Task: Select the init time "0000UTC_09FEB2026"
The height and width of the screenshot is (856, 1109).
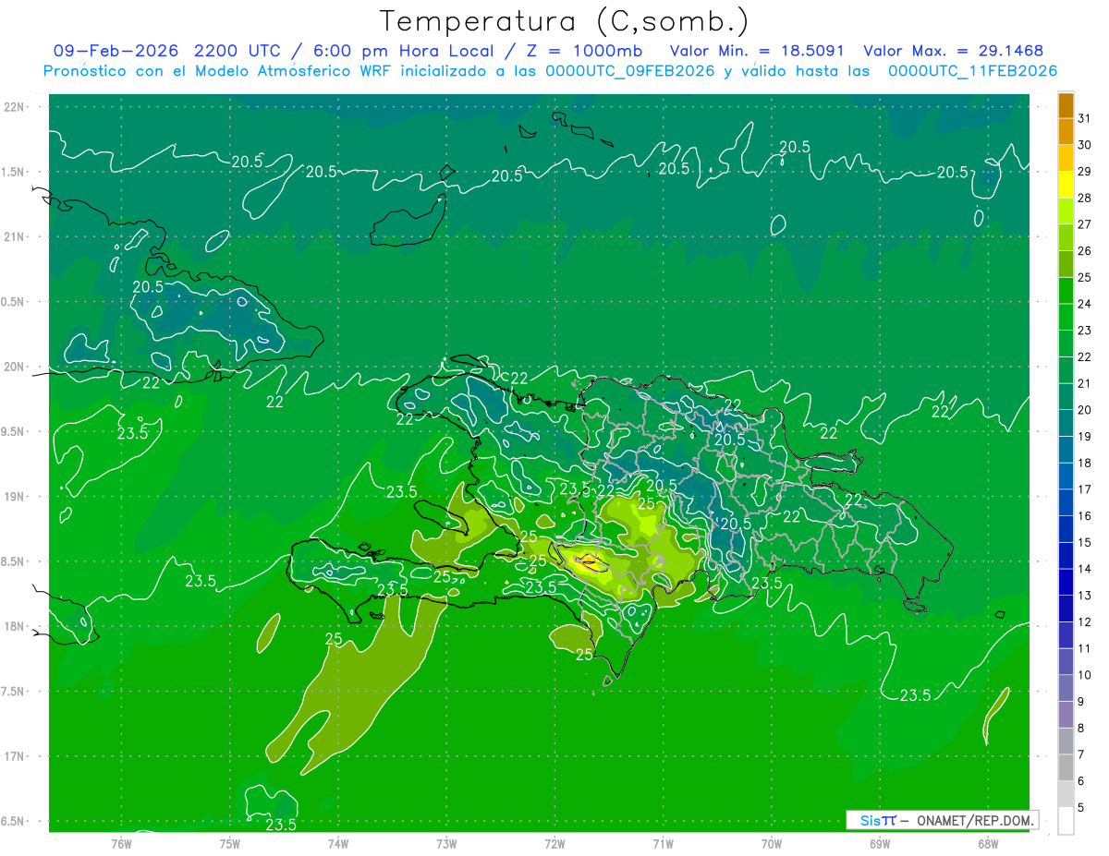Action: (630, 71)
